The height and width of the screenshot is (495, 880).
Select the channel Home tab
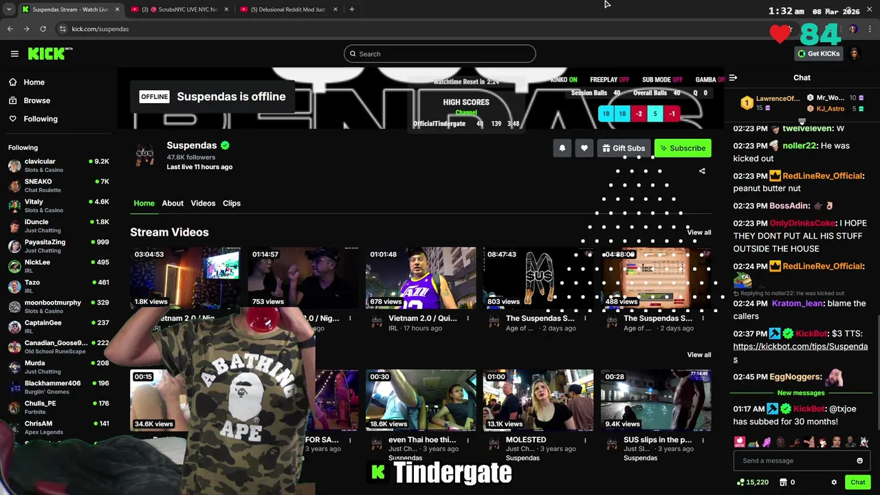(144, 203)
